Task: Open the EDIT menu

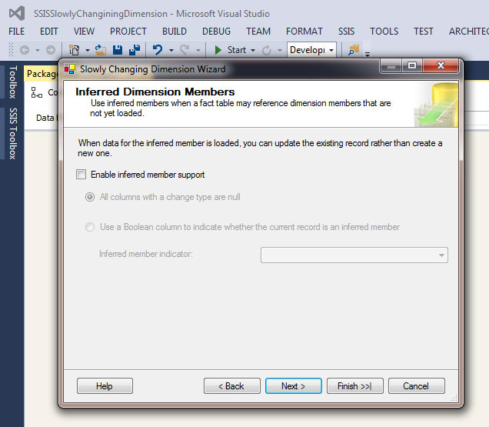Action: click(x=49, y=32)
